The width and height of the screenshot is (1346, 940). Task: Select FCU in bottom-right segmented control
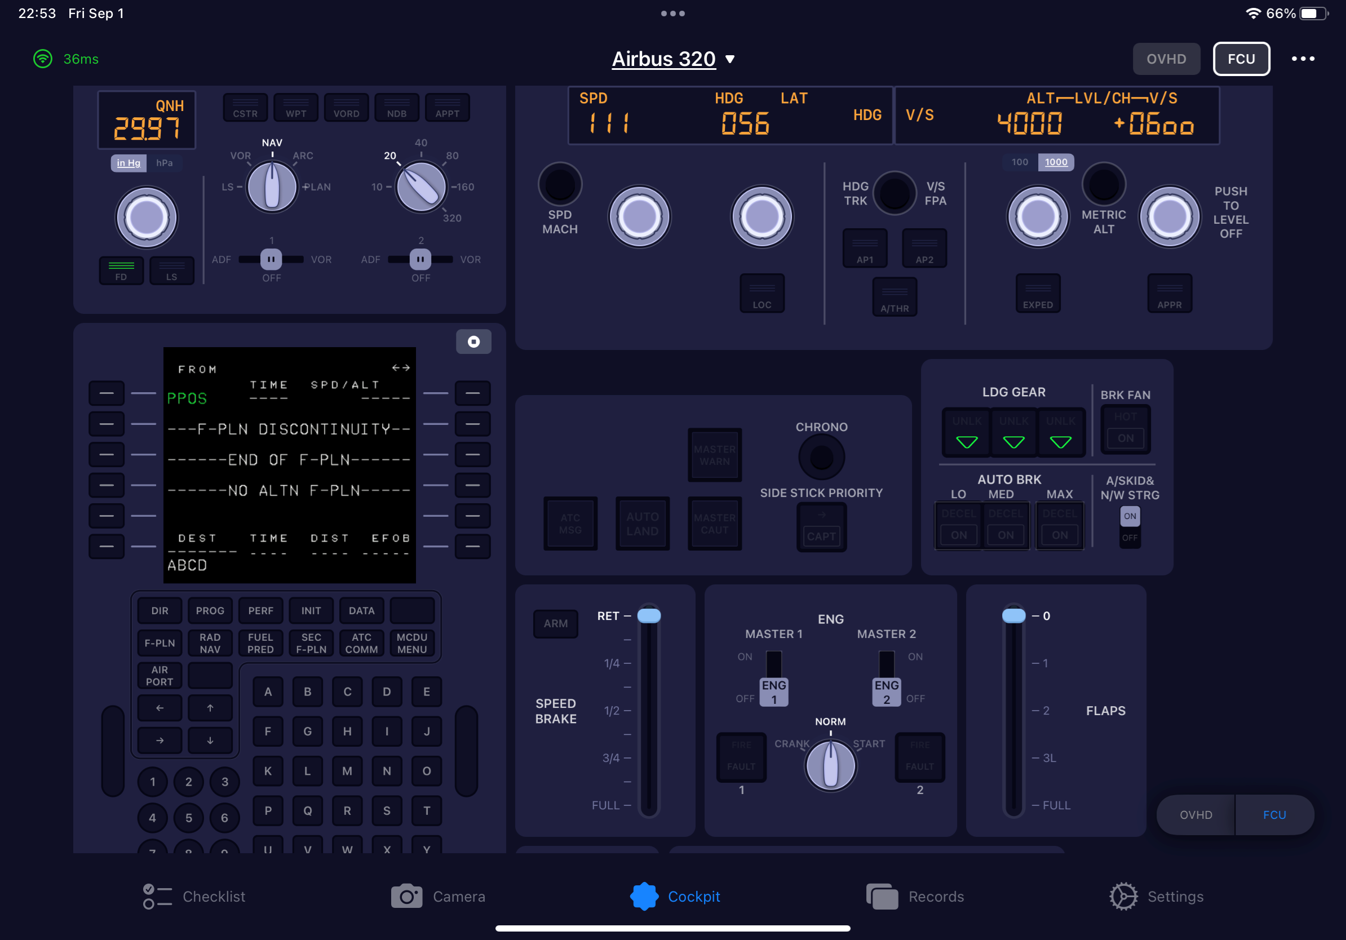[1274, 814]
